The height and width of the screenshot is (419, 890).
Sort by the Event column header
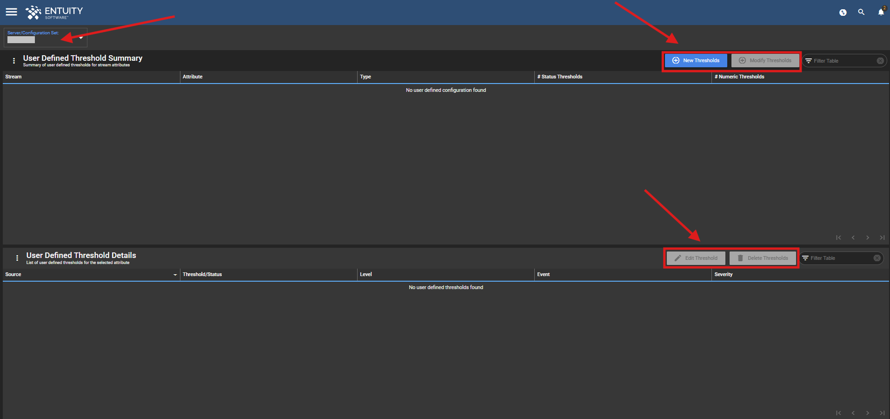coord(623,275)
